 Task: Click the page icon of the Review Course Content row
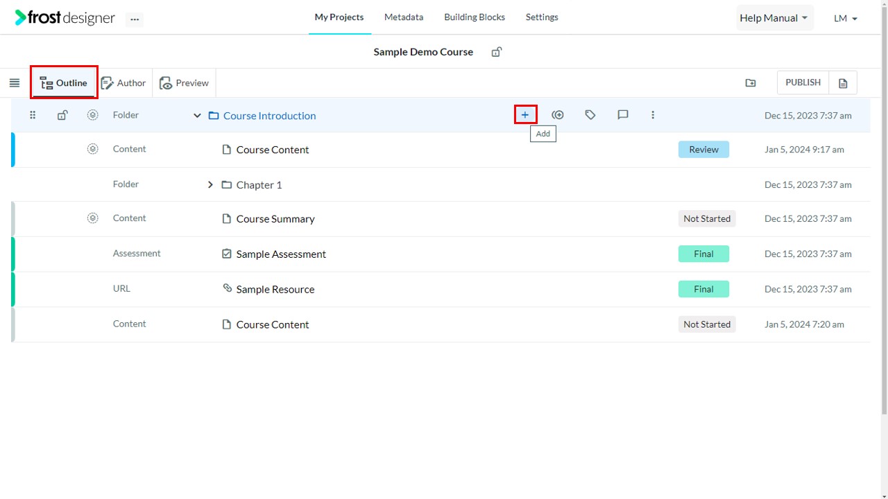(x=226, y=150)
